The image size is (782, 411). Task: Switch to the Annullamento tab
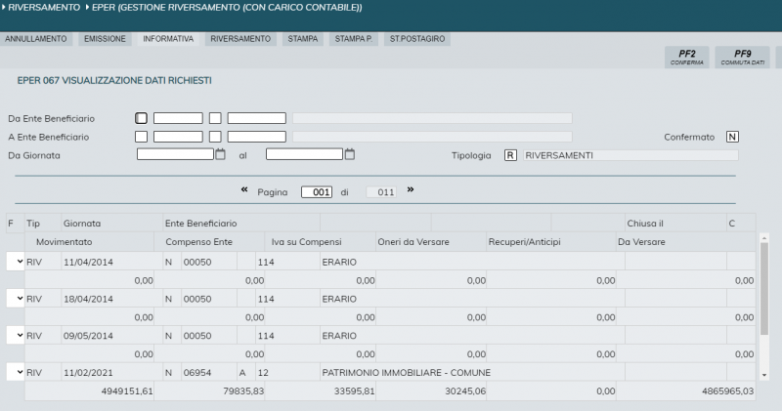pos(36,39)
